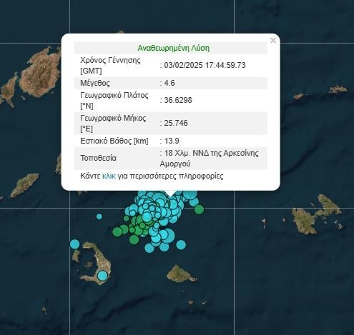Select the latitude value 36.6298
The height and width of the screenshot is (335, 354).
(178, 100)
